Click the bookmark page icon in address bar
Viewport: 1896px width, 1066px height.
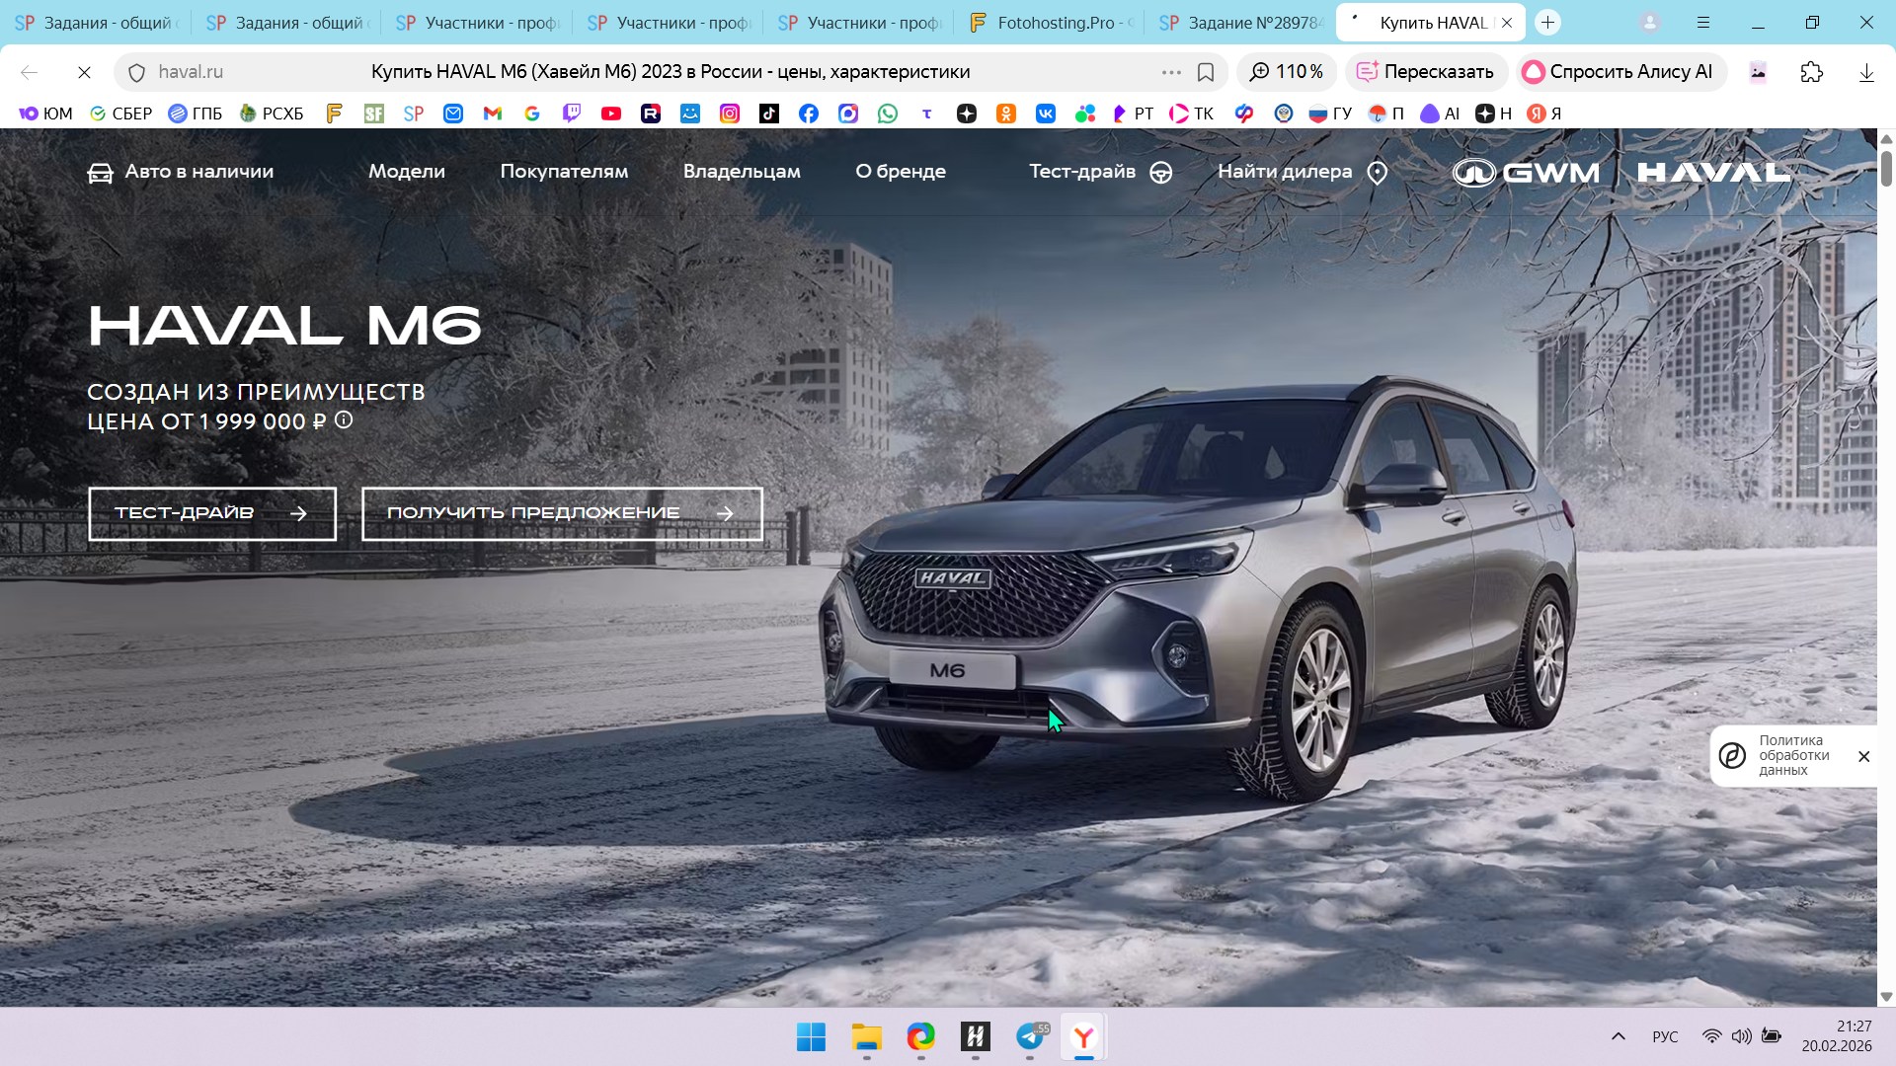coord(1205,72)
